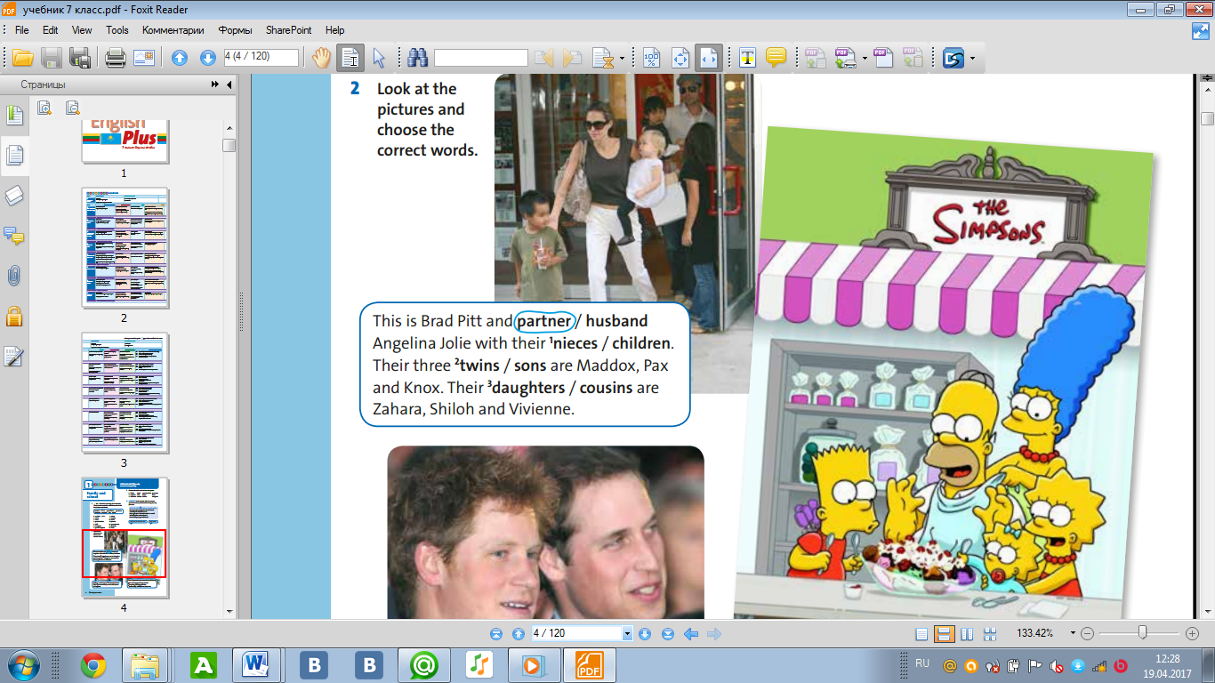Jump to last page in status bar
The image size is (1215, 683).
tap(668, 634)
